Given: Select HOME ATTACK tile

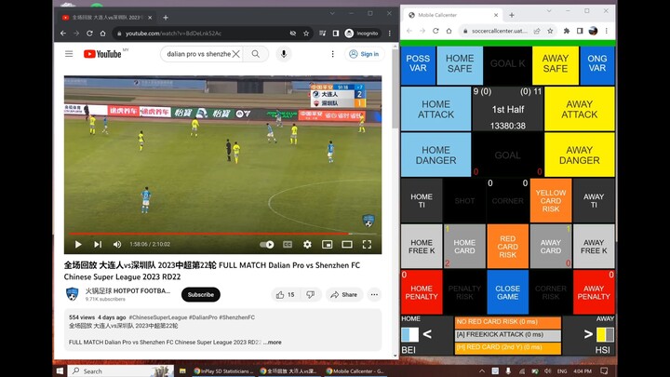Looking at the screenshot, I should click(x=435, y=109).
